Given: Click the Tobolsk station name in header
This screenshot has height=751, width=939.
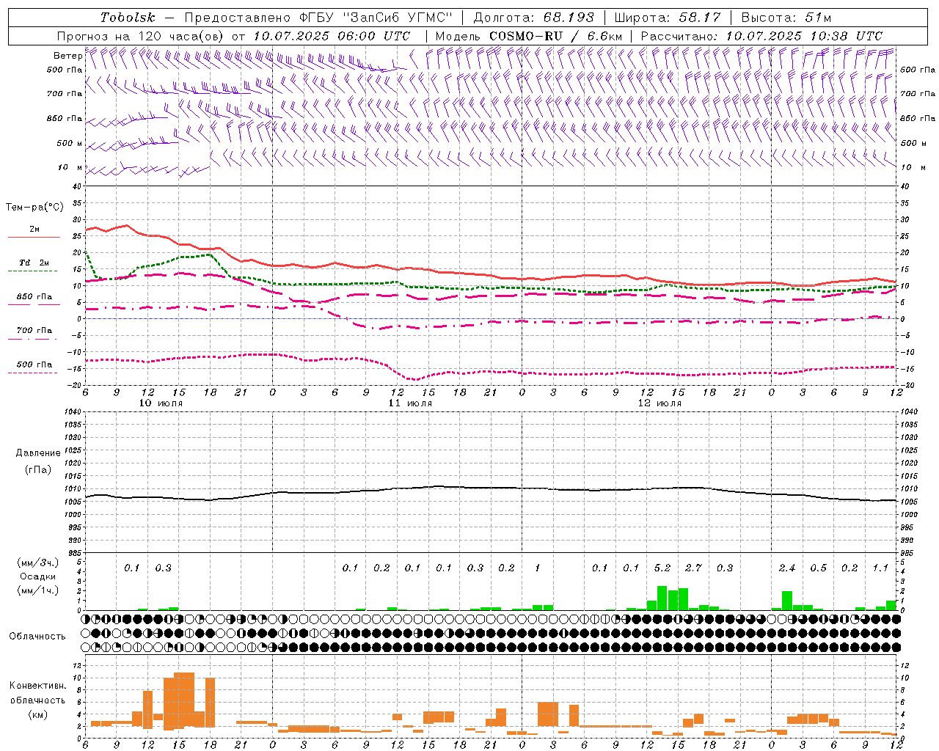Looking at the screenshot, I should pyautogui.click(x=128, y=18).
